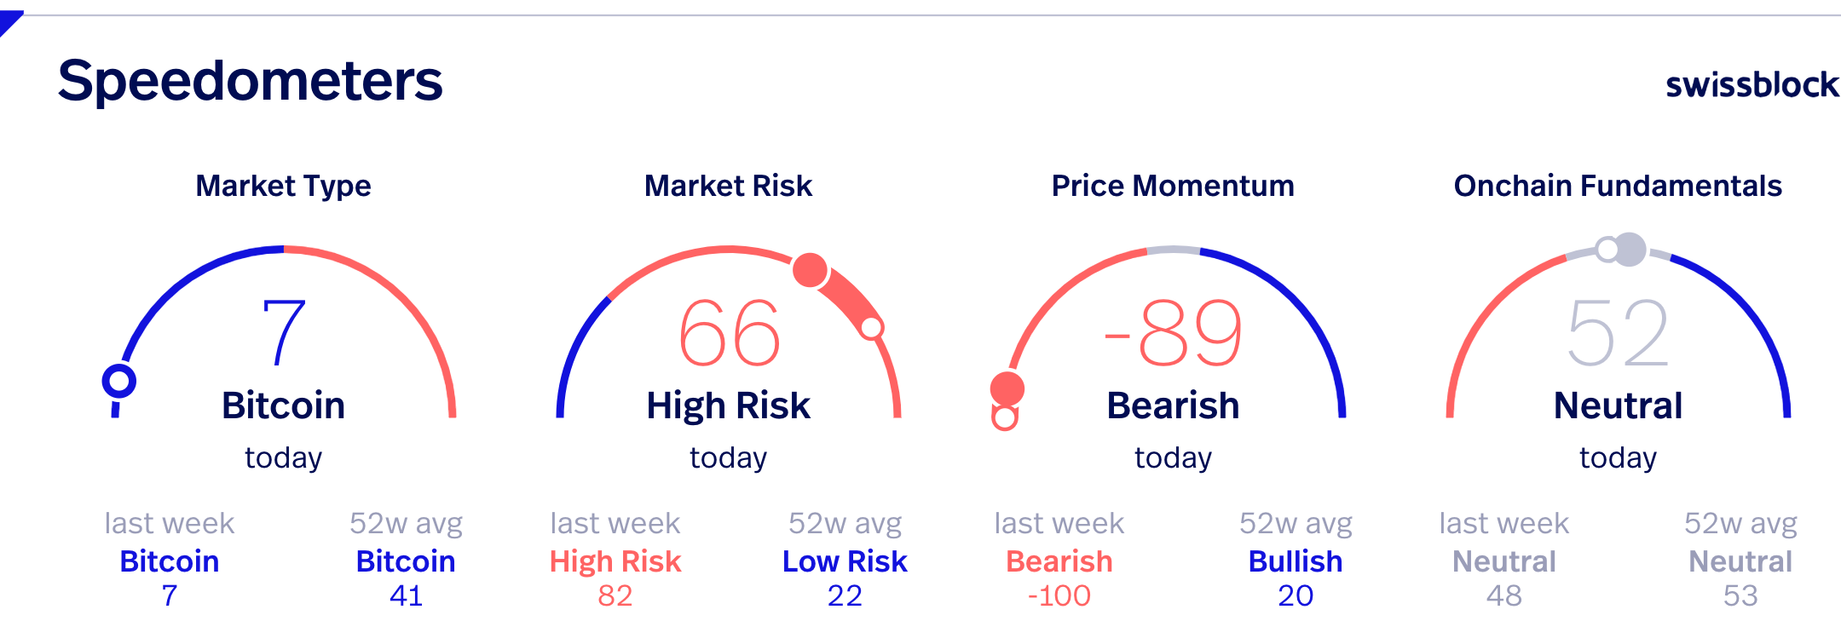Click the hollow white Market Risk marker
1841x644 pixels.
tap(871, 327)
